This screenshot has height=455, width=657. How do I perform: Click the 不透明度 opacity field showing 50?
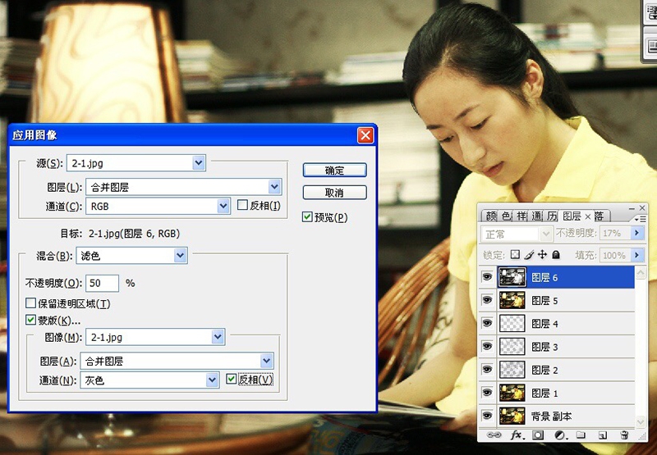point(103,283)
